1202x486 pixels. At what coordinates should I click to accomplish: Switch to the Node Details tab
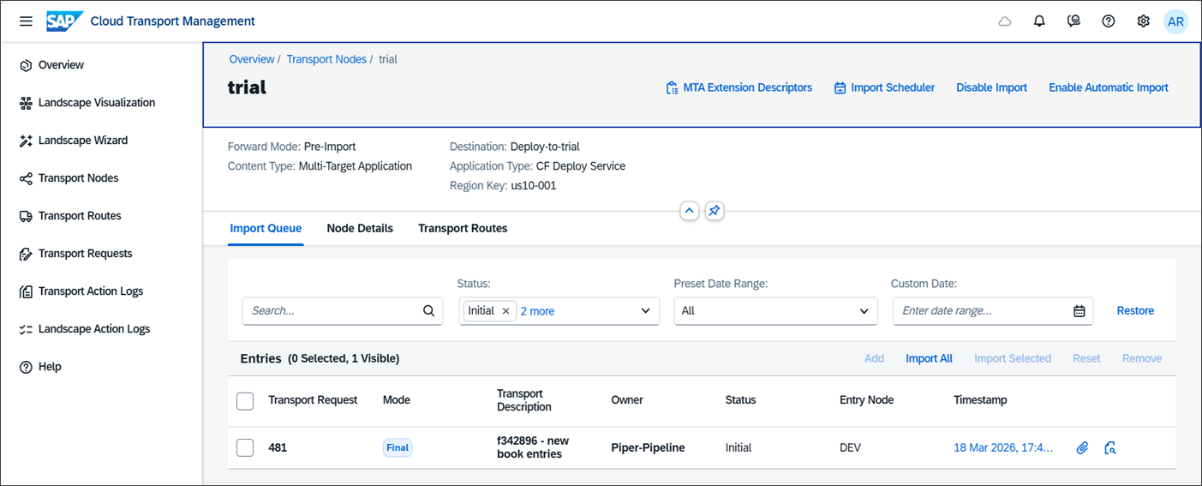pyautogui.click(x=360, y=228)
